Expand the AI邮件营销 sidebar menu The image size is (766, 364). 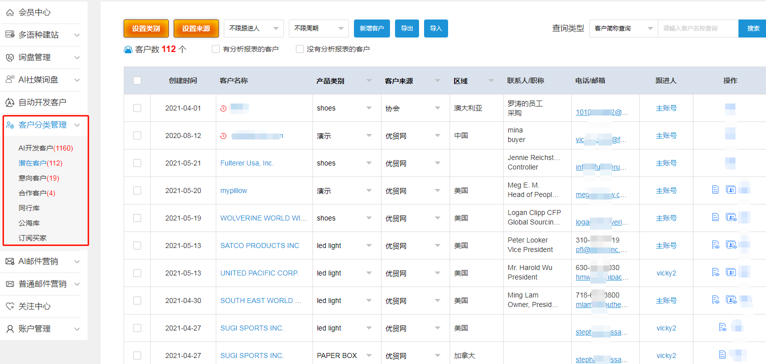click(43, 261)
